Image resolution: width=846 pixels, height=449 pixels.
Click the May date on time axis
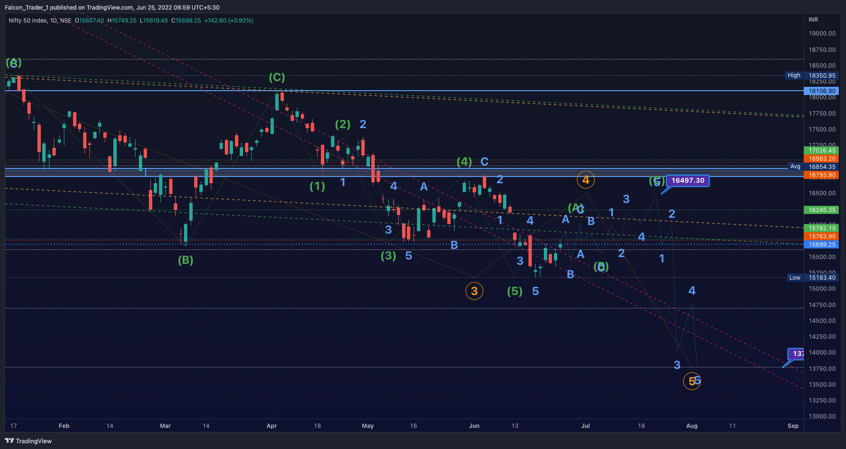368,426
